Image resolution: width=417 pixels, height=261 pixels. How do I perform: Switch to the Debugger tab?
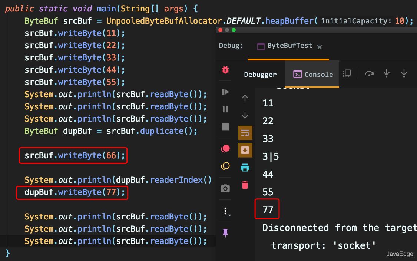[x=260, y=74]
